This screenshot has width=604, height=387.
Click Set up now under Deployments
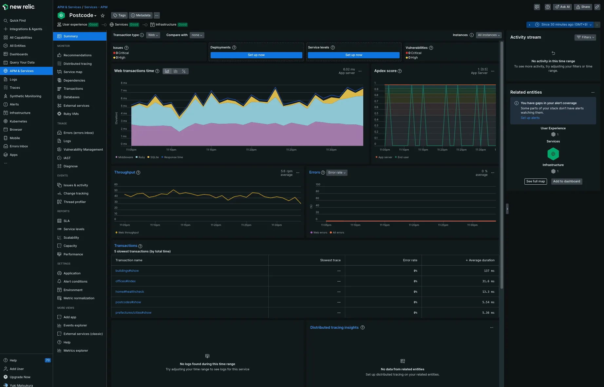(256, 55)
